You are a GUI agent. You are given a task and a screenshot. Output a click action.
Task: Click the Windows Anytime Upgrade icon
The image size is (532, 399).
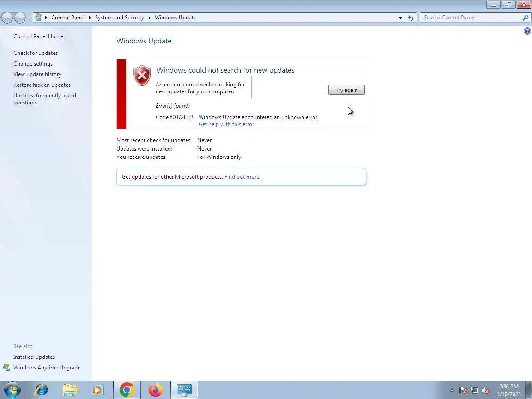point(6,368)
